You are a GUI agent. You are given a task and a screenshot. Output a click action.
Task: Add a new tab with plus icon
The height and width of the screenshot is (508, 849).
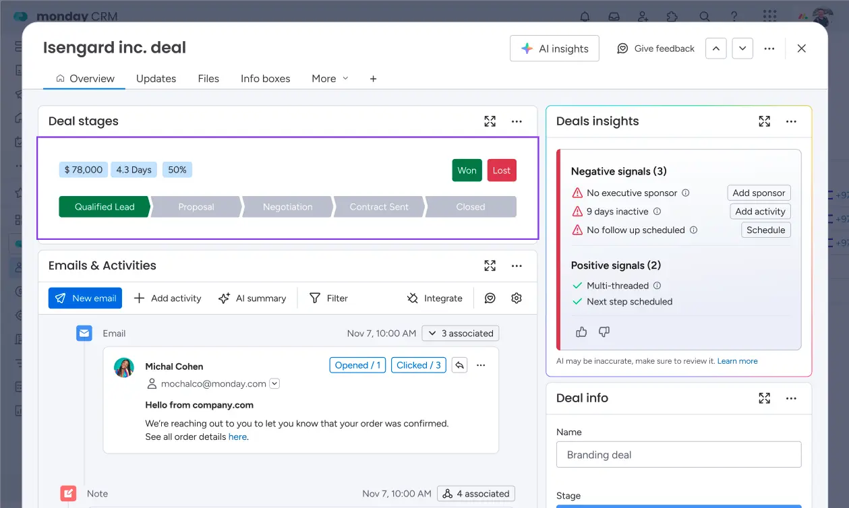pyautogui.click(x=373, y=79)
